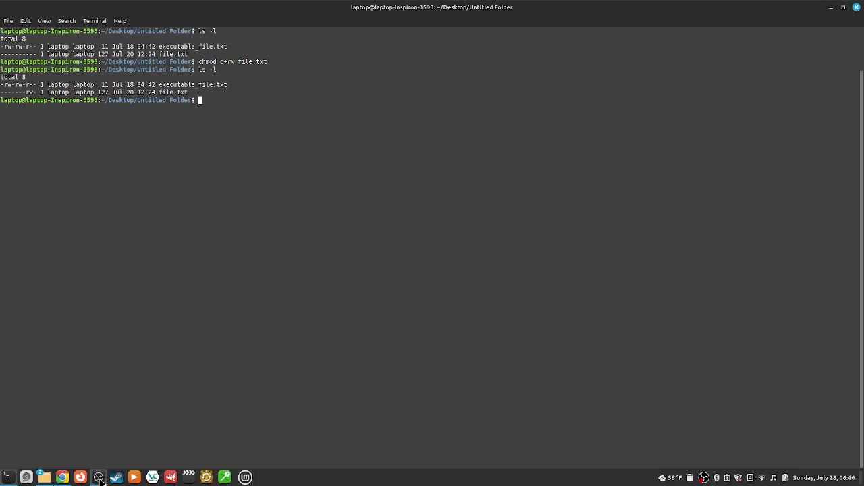Open the Disks app from the taskbar

pyautogui.click(x=26, y=477)
